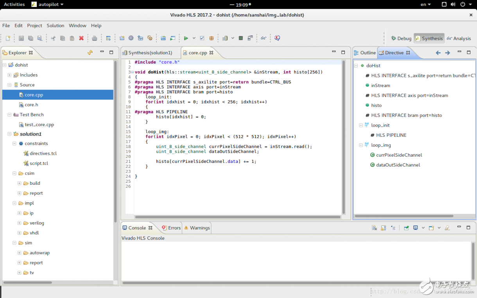Collapse loop_img in Directive panel
Image resolution: width=477 pixels, height=298 pixels.
361,145
